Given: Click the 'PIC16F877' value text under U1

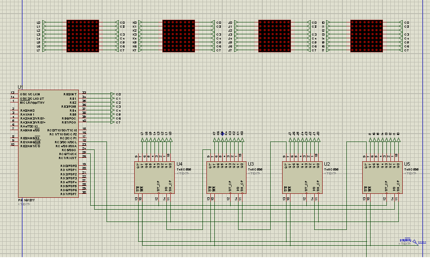Looking at the screenshot, I should [26, 200].
